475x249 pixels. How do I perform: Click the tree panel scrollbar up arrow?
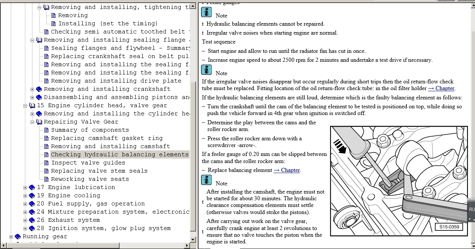coord(193,7)
